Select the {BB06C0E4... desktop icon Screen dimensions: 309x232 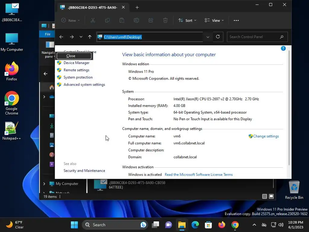point(12,12)
